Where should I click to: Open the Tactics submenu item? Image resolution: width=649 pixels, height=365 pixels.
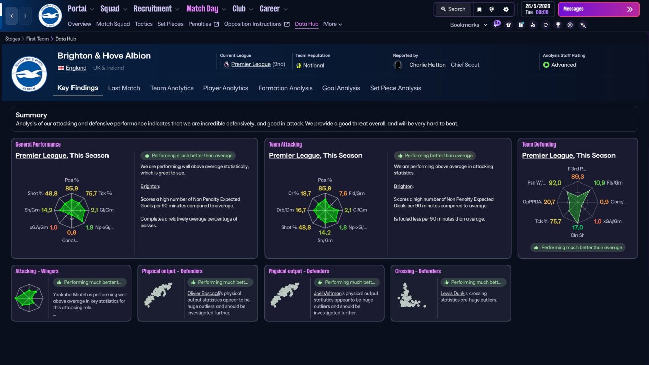coord(143,24)
